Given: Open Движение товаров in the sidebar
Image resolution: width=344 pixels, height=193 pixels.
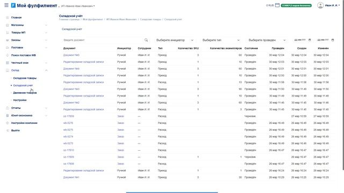Looking at the screenshot, I should [25, 93].
